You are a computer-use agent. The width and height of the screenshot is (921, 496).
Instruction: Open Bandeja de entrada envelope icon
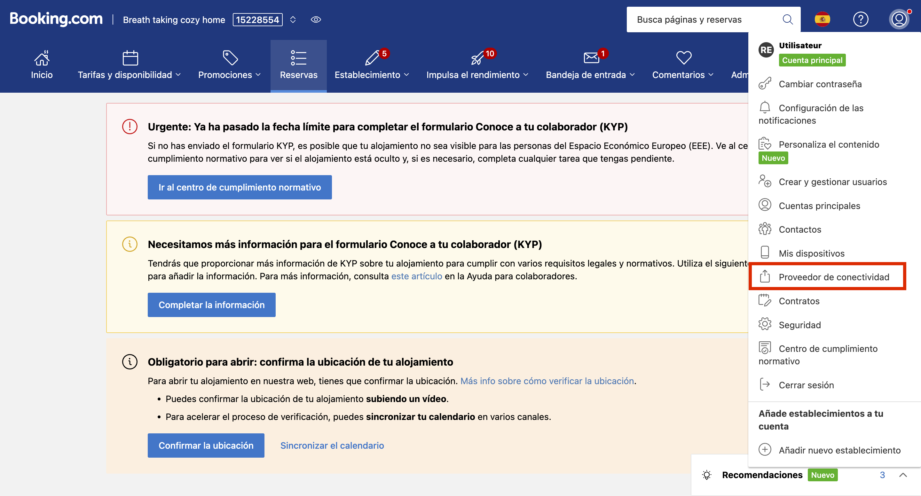[591, 58]
